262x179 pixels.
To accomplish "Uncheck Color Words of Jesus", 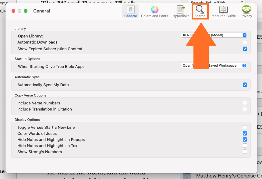I will coord(245,134).
